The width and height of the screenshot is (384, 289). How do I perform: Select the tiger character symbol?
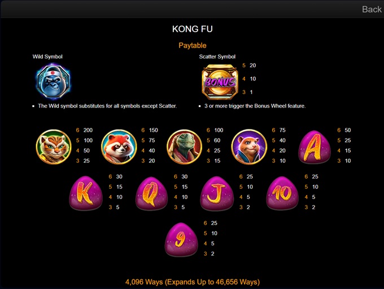54,146
